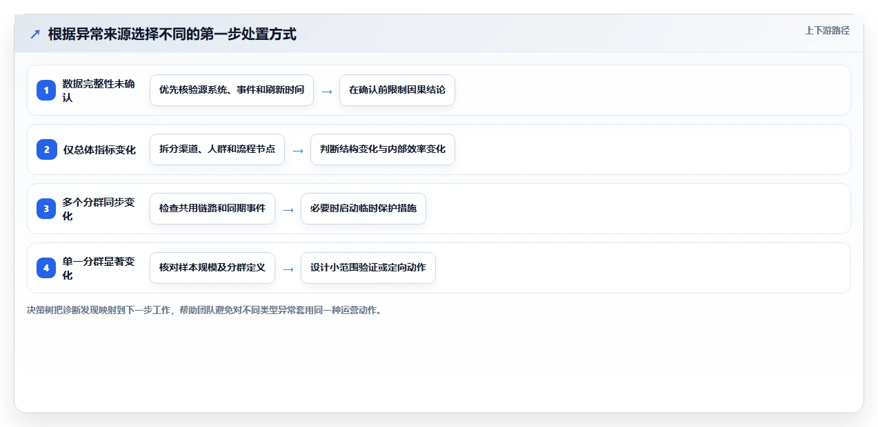Click the number 2 step badge
878x427 pixels.
(46, 149)
